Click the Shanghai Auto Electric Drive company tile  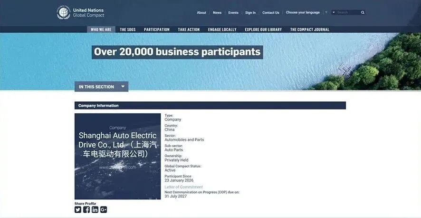(117, 156)
